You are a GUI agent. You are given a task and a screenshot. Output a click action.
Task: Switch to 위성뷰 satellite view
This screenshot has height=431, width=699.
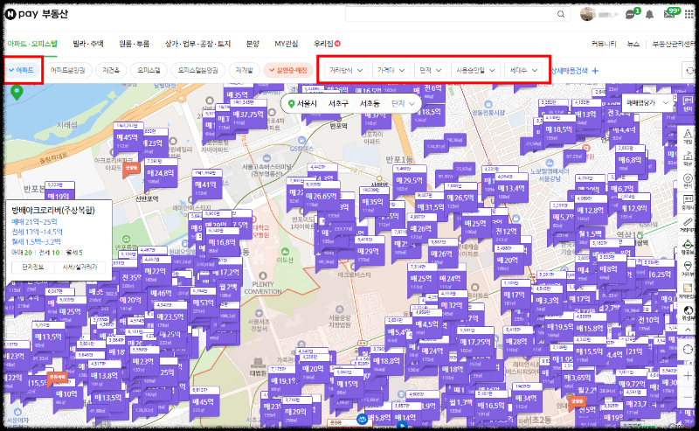pos(688,313)
